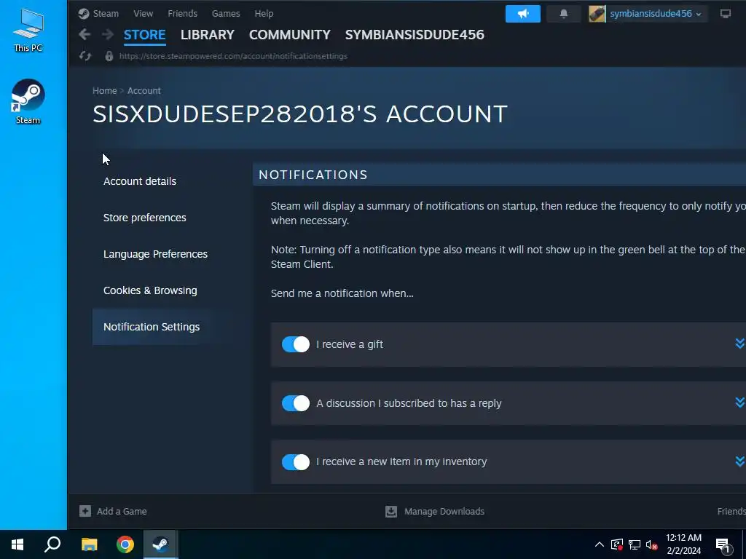
Task: Switch to the STORE tab
Action: 145,35
